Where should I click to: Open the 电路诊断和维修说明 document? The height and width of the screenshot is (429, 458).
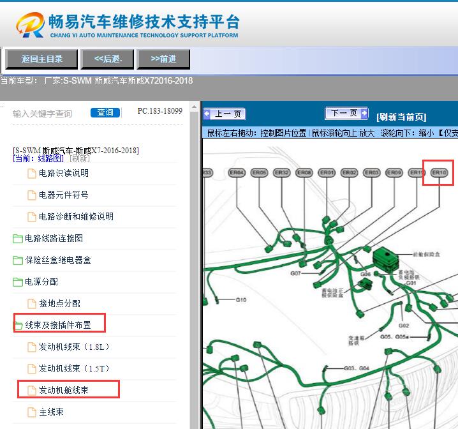pos(76,216)
